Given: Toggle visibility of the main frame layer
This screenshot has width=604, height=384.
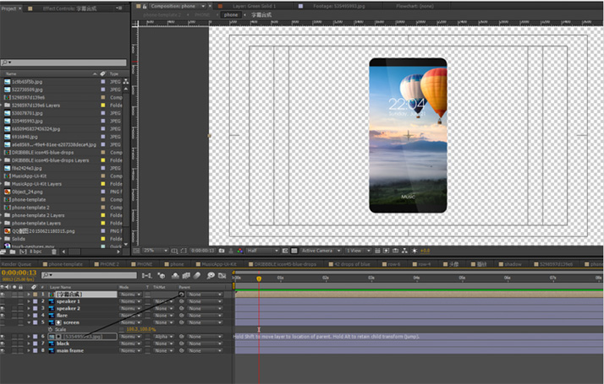Looking at the screenshot, I should [3, 351].
